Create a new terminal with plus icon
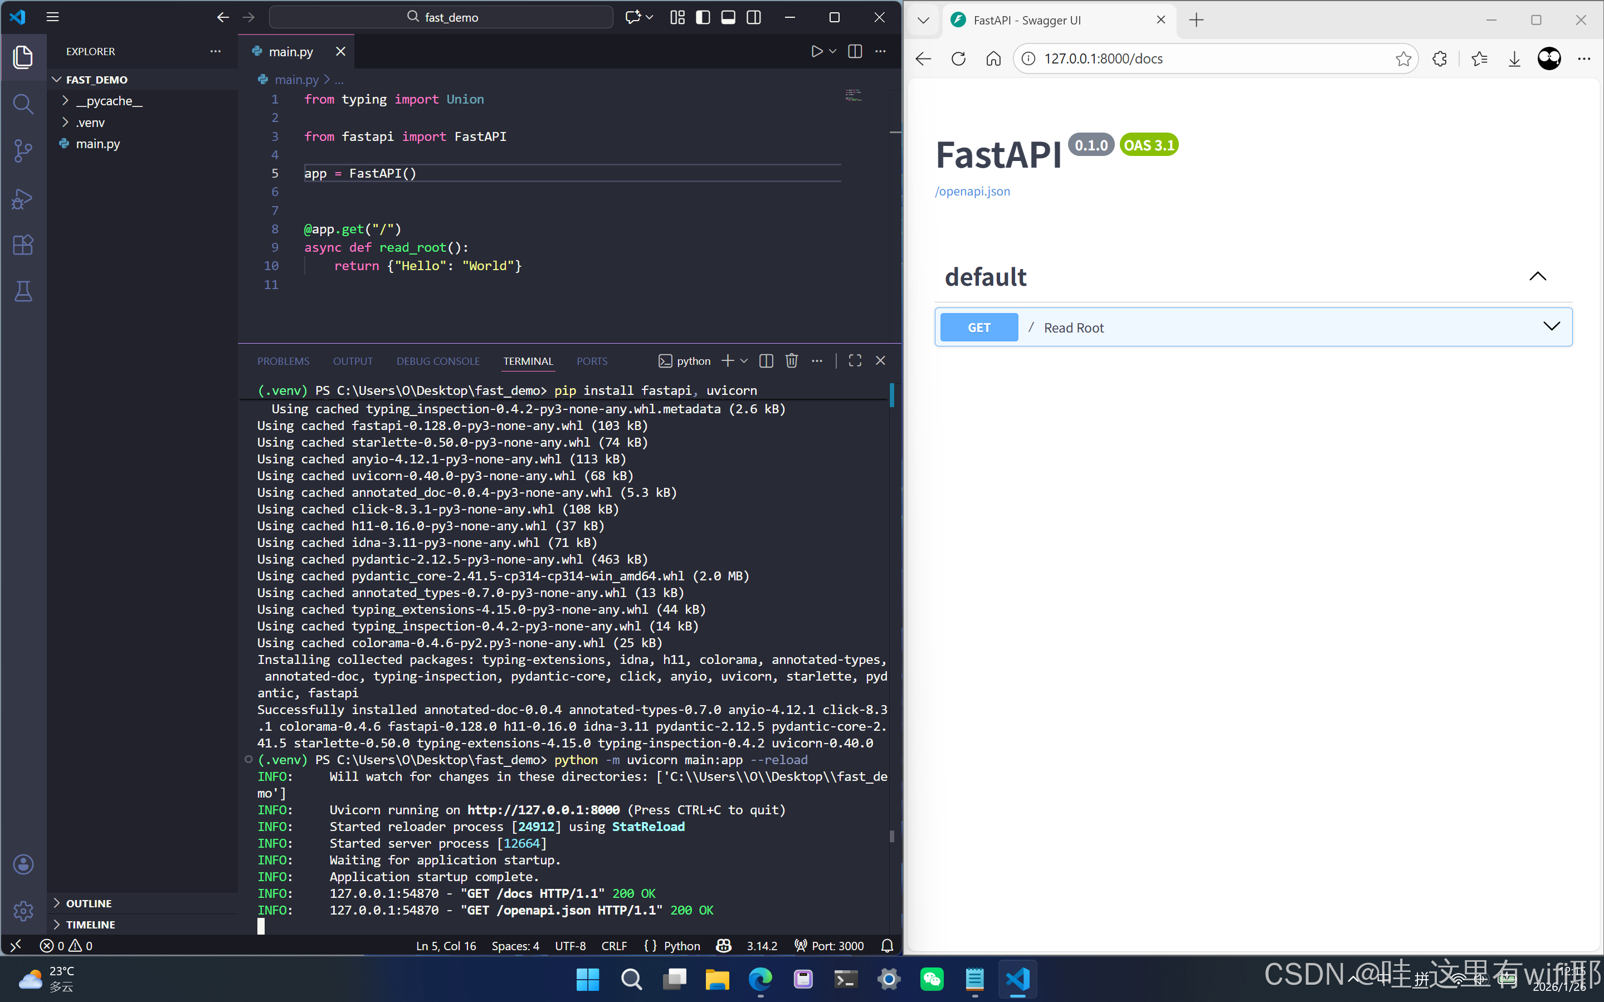This screenshot has width=1604, height=1002. coord(728,360)
